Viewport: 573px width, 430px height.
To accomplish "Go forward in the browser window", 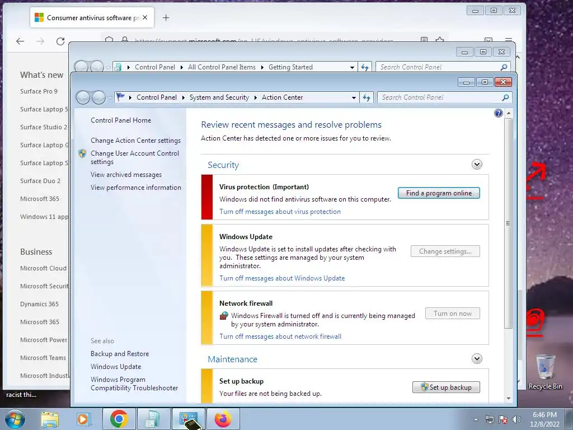I will click(x=40, y=41).
